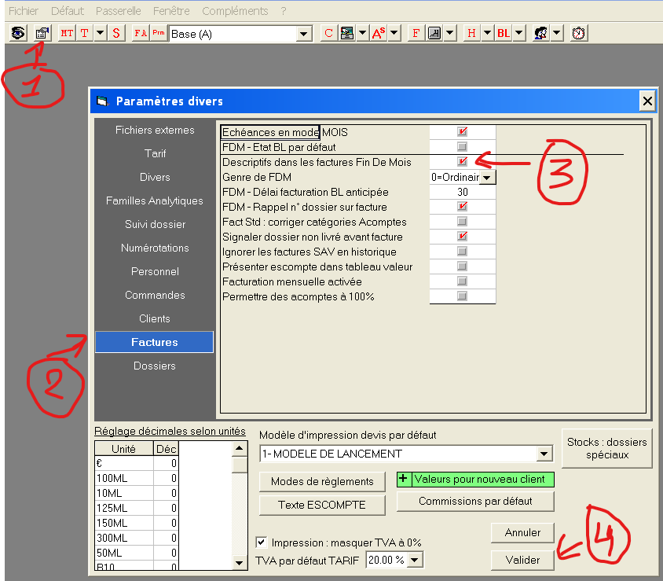Open the MT tool from the toolbar

click(66, 33)
